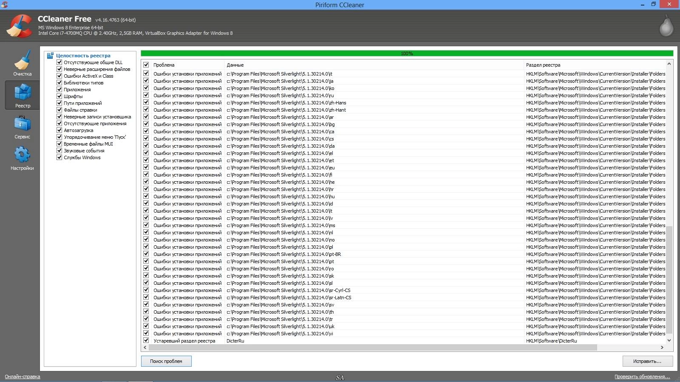Image resolution: width=680 pixels, height=382 pixels.
Task: Click the vertical scrollbar thumb
Action: (x=669, y=280)
